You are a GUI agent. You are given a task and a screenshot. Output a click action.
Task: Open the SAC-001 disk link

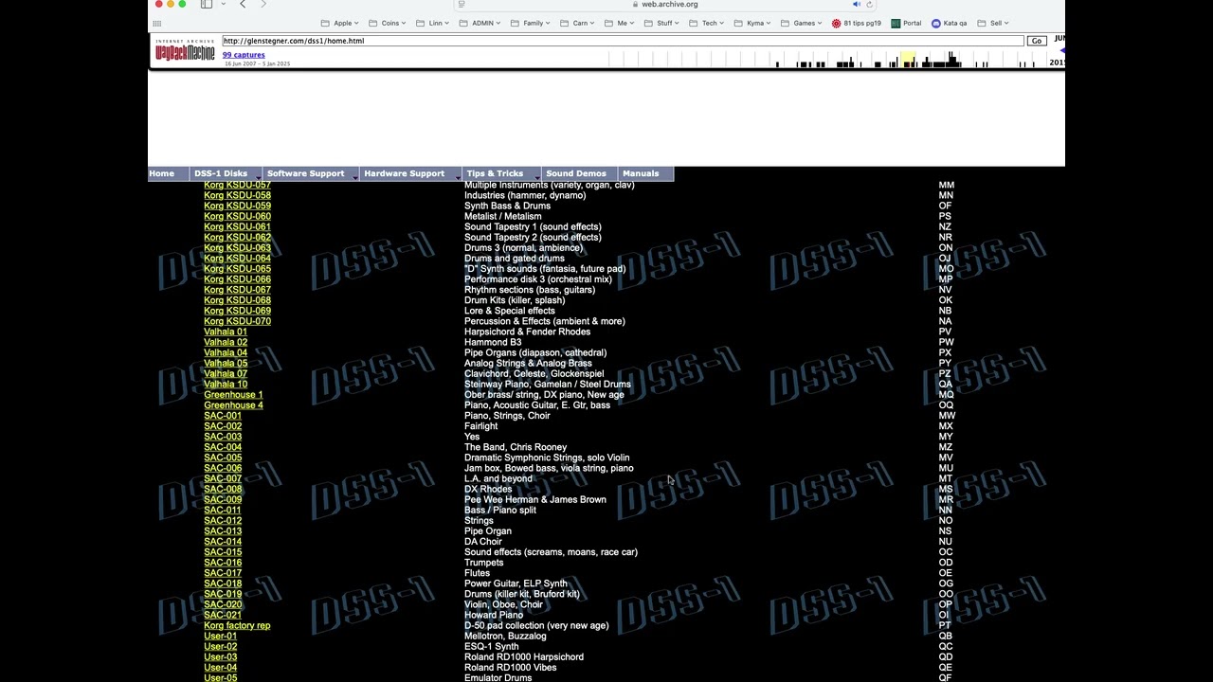point(223,415)
